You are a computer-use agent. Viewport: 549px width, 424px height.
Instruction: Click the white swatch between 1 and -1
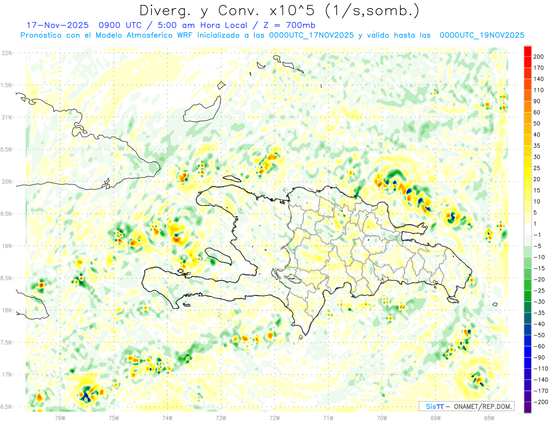pos(527,230)
